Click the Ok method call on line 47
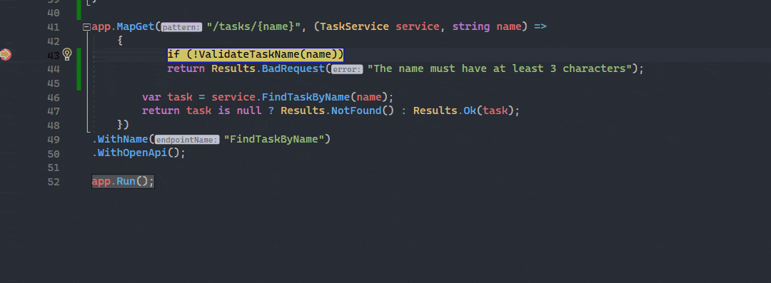The image size is (771, 283). 470,110
